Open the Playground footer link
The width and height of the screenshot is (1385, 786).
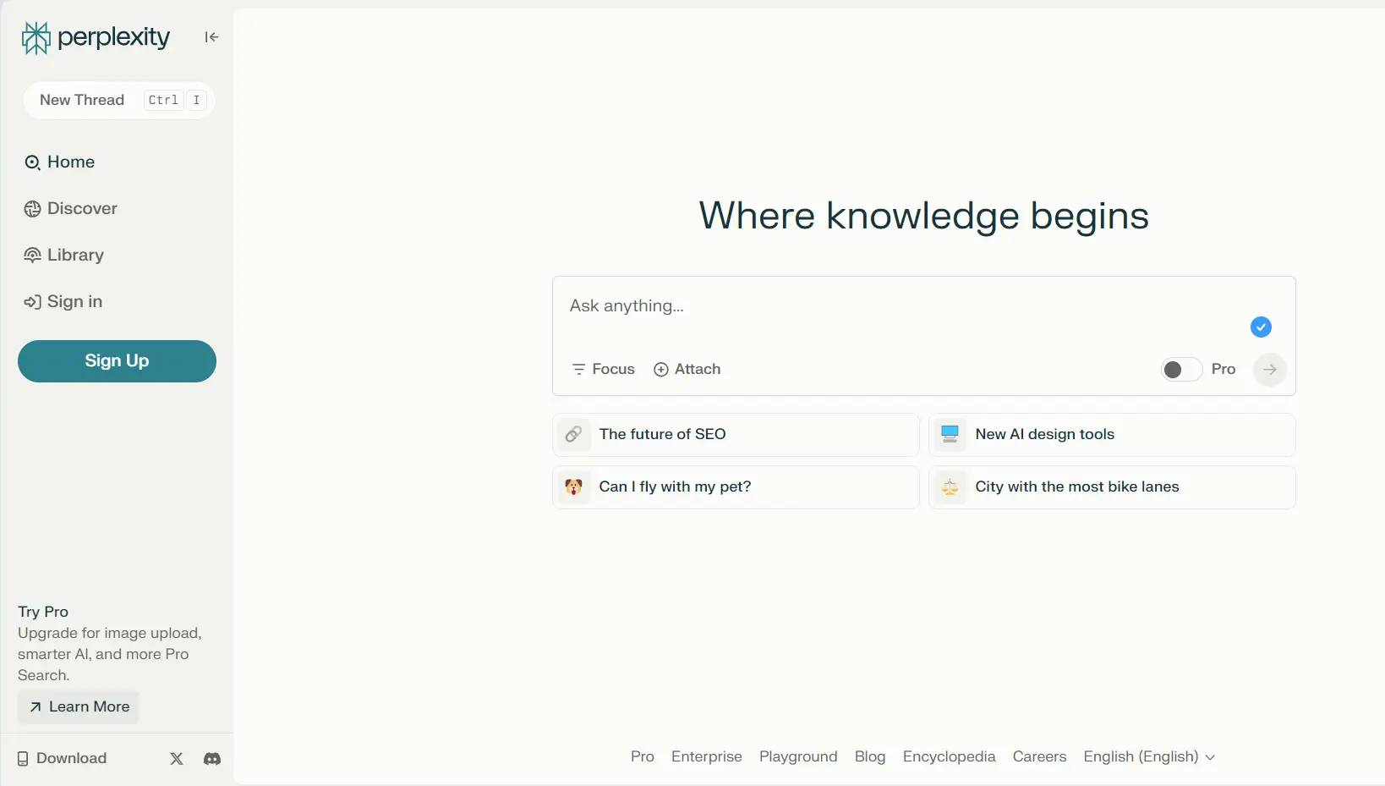coord(798,757)
